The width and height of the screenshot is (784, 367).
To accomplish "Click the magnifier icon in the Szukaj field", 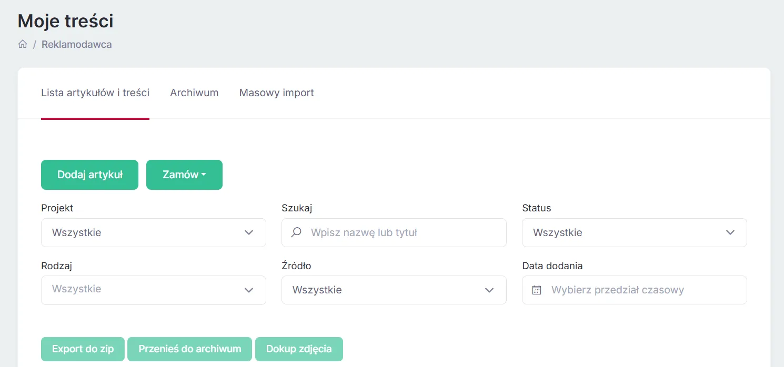I will [296, 232].
